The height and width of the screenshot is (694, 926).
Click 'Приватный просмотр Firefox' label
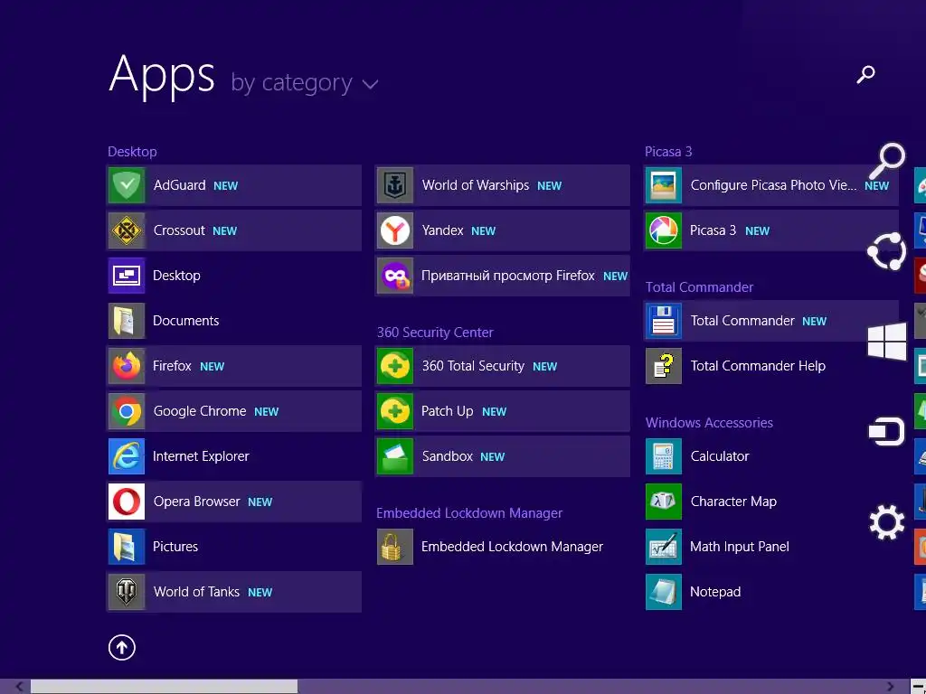coord(508,276)
